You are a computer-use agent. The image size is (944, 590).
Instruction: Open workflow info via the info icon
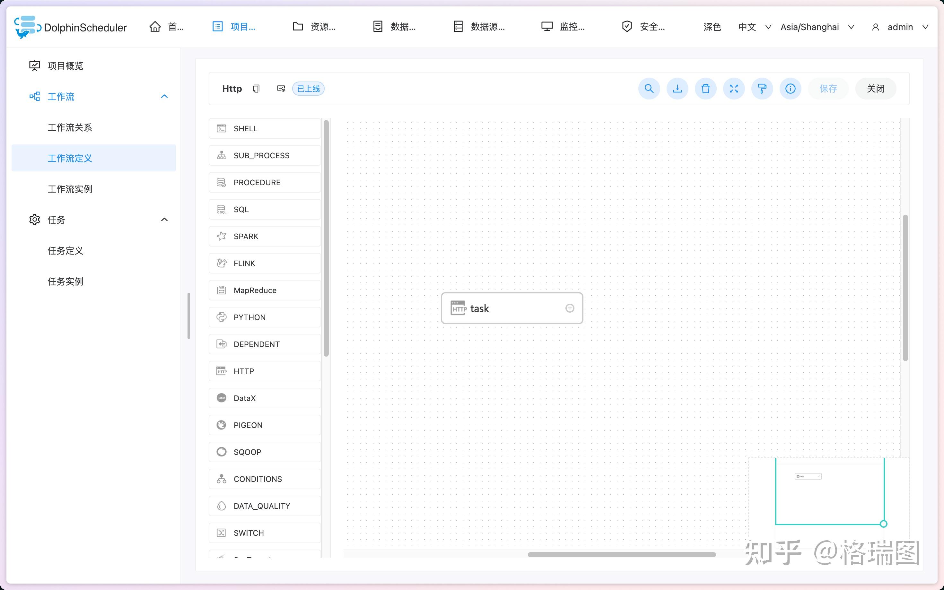point(790,89)
